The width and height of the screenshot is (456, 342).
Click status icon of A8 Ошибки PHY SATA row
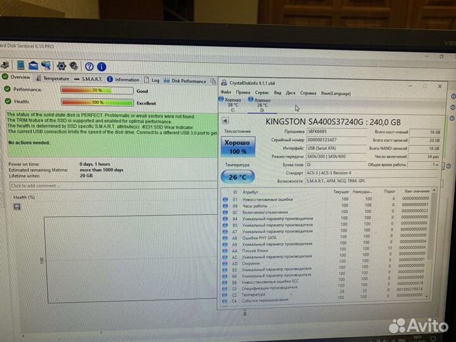click(225, 238)
